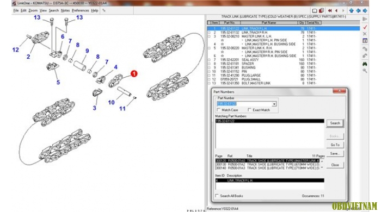Click the blue right arrow next-page icon
Viewport: 381px width, 212px height.
365,11
